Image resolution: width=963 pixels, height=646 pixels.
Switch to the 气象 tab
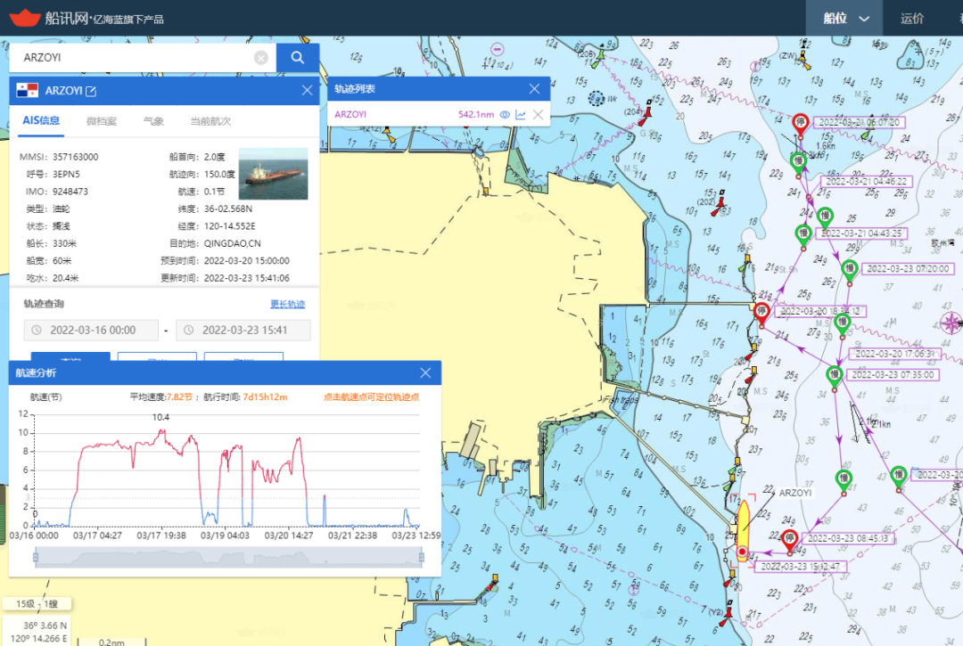click(x=153, y=121)
